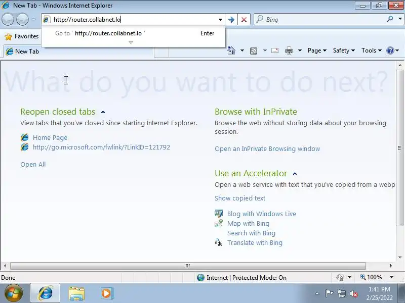Click the status bar privacy lock icon
The width and height of the screenshot is (405, 303).
tap(340, 277)
